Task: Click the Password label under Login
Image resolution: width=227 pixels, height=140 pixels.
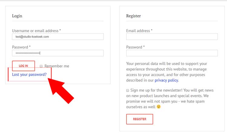Action: (x=21, y=47)
